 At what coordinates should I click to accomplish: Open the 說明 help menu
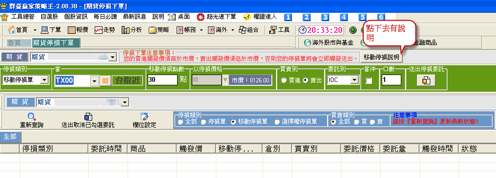[x=158, y=17]
